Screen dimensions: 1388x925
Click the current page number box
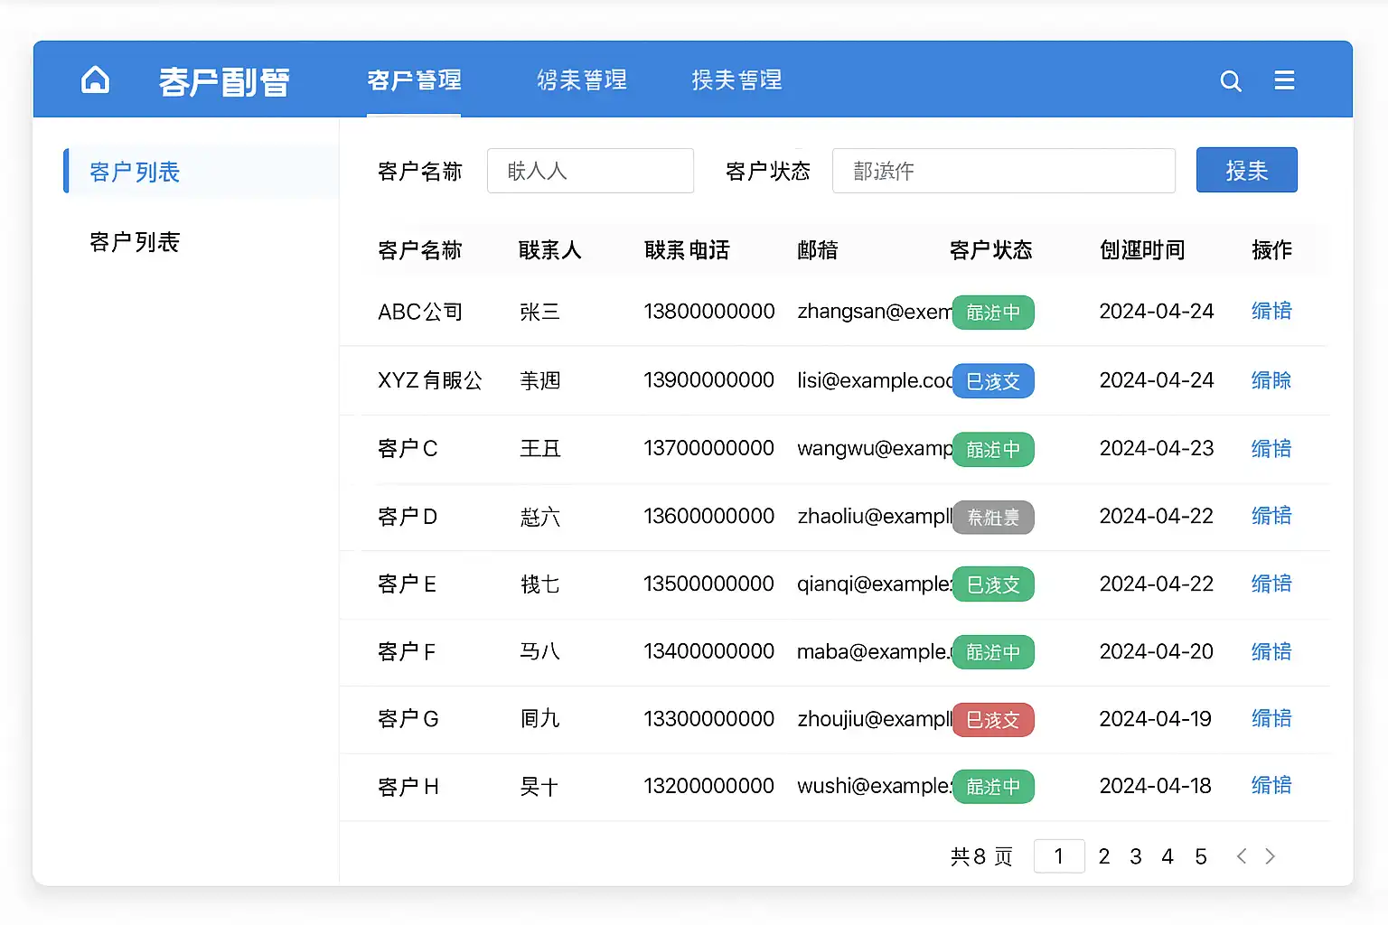click(x=1058, y=856)
